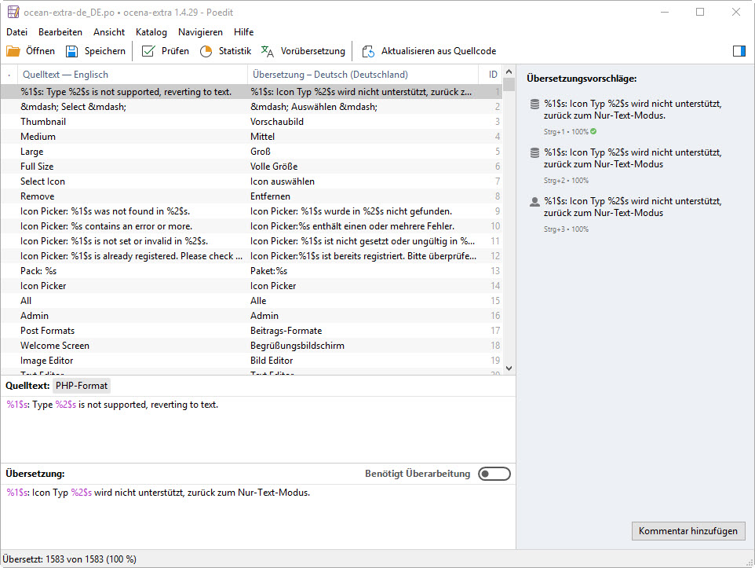The image size is (755, 568).
Task: Click the scroll up arrow of list
Action: (509, 71)
